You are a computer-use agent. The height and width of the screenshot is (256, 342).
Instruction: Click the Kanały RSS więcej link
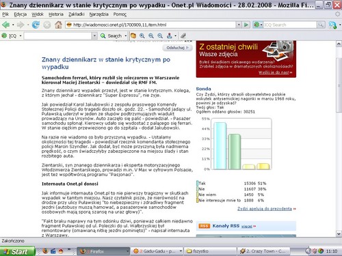pyautogui.click(x=247, y=227)
